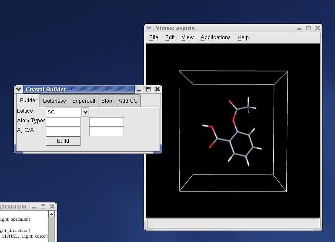Switch to the Database tab

click(x=54, y=101)
